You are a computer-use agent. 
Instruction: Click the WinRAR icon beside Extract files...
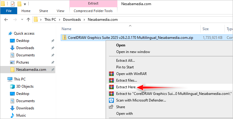111,80
